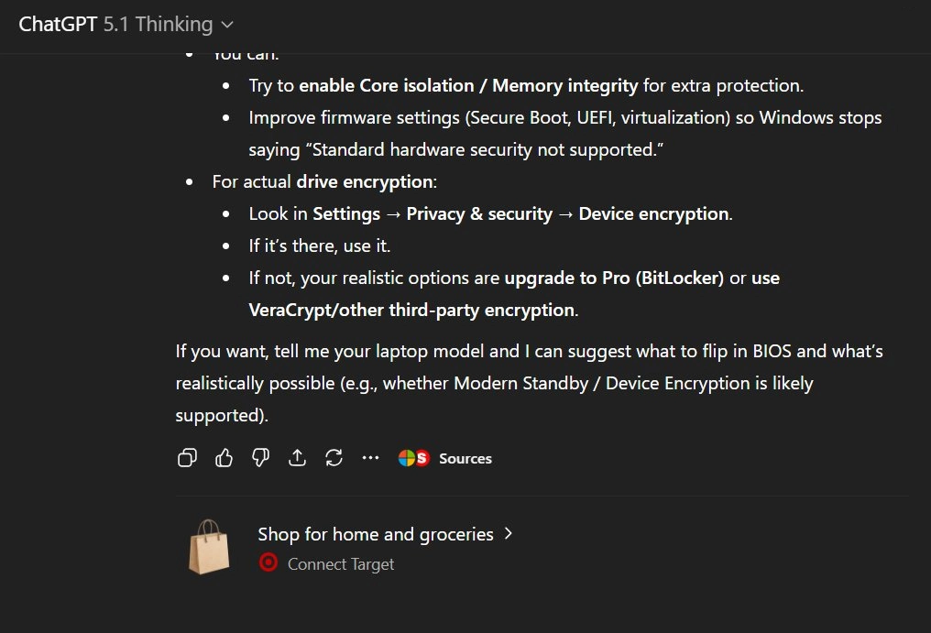Viewport: 931px width, 633px height.
Task: Click the "enable Core isolation / Memory integrity" text
Action: point(468,85)
